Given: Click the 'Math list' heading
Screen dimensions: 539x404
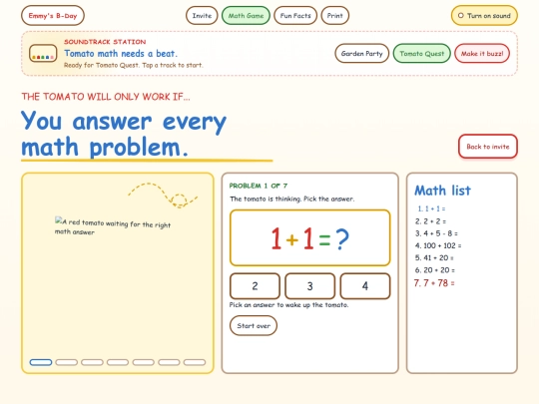Looking at the screenshot, I should click(442, 191).
